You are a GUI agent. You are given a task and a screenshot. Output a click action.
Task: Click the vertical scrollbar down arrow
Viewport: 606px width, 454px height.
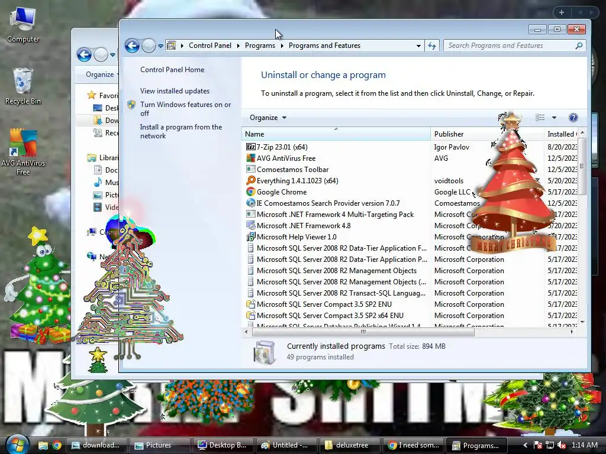tap(582, 322)
